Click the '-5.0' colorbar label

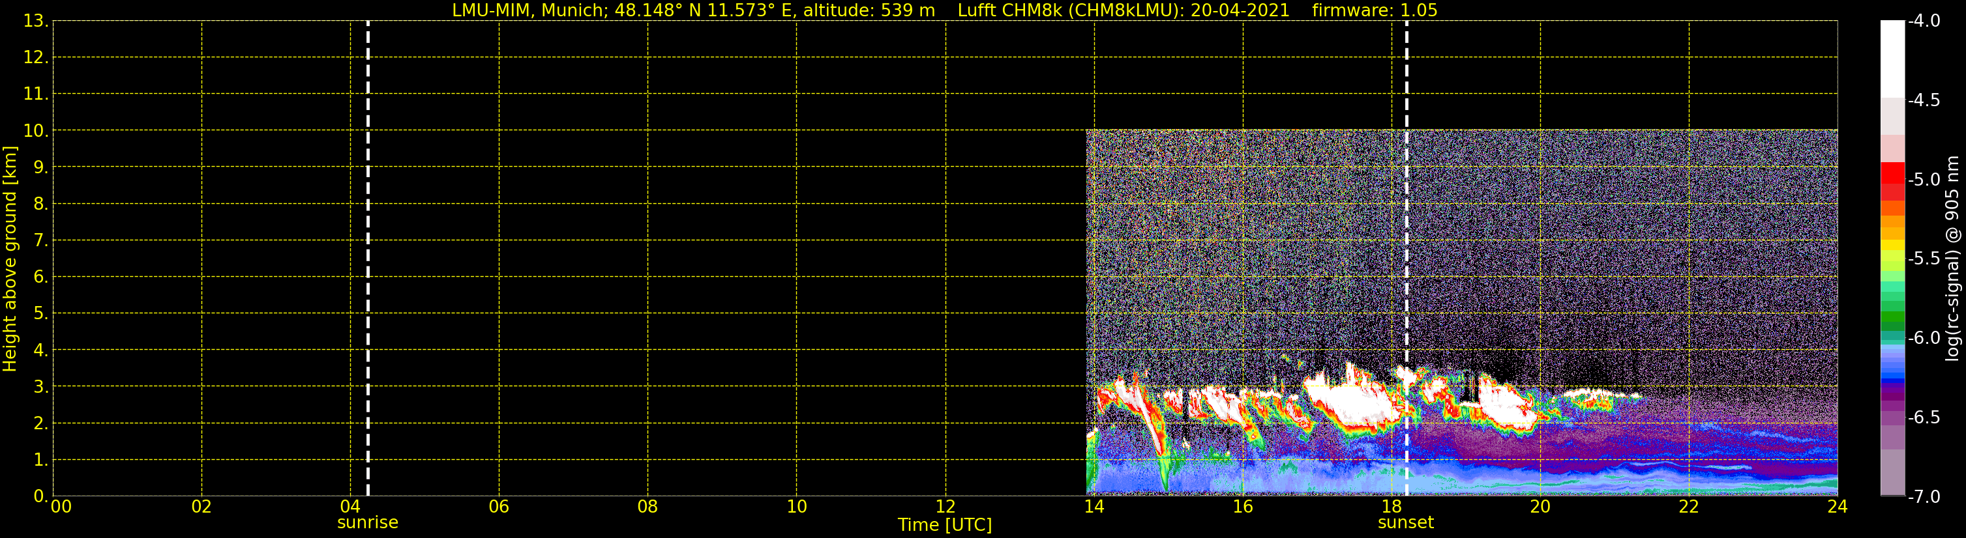(1924, 179)
